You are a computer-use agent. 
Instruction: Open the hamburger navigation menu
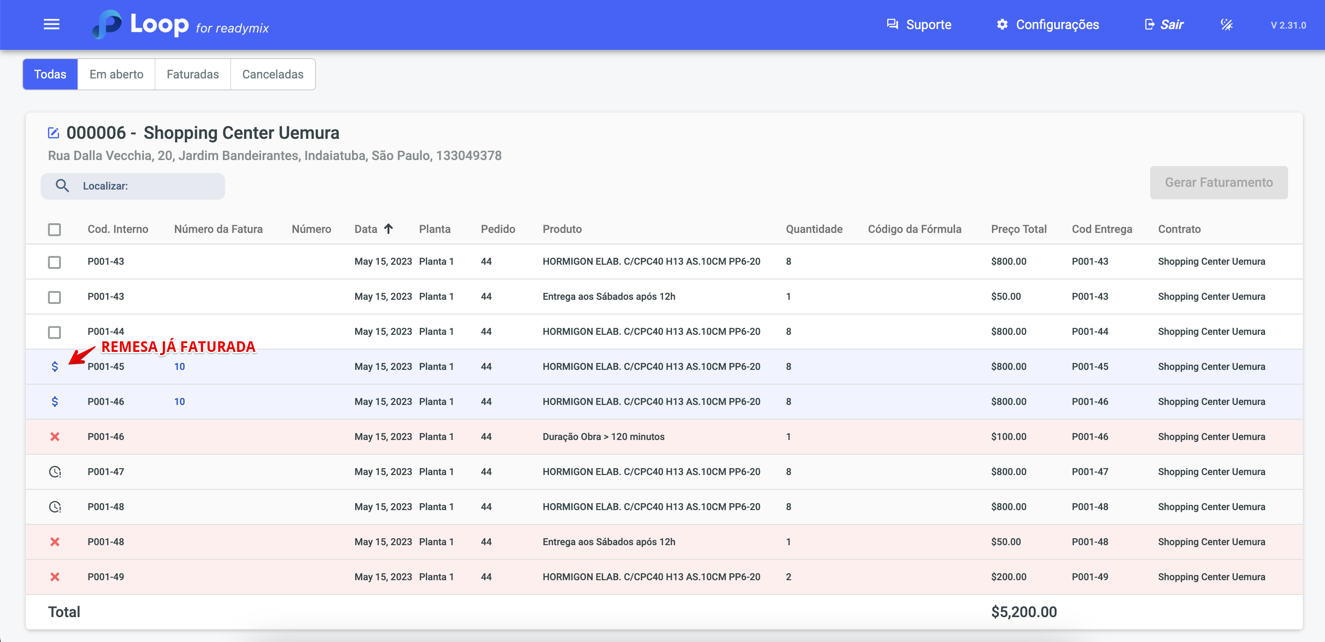pyautogui.click(x=51, y=24)
